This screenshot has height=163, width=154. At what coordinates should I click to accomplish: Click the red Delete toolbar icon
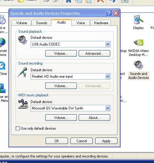[x=100, y=1]
